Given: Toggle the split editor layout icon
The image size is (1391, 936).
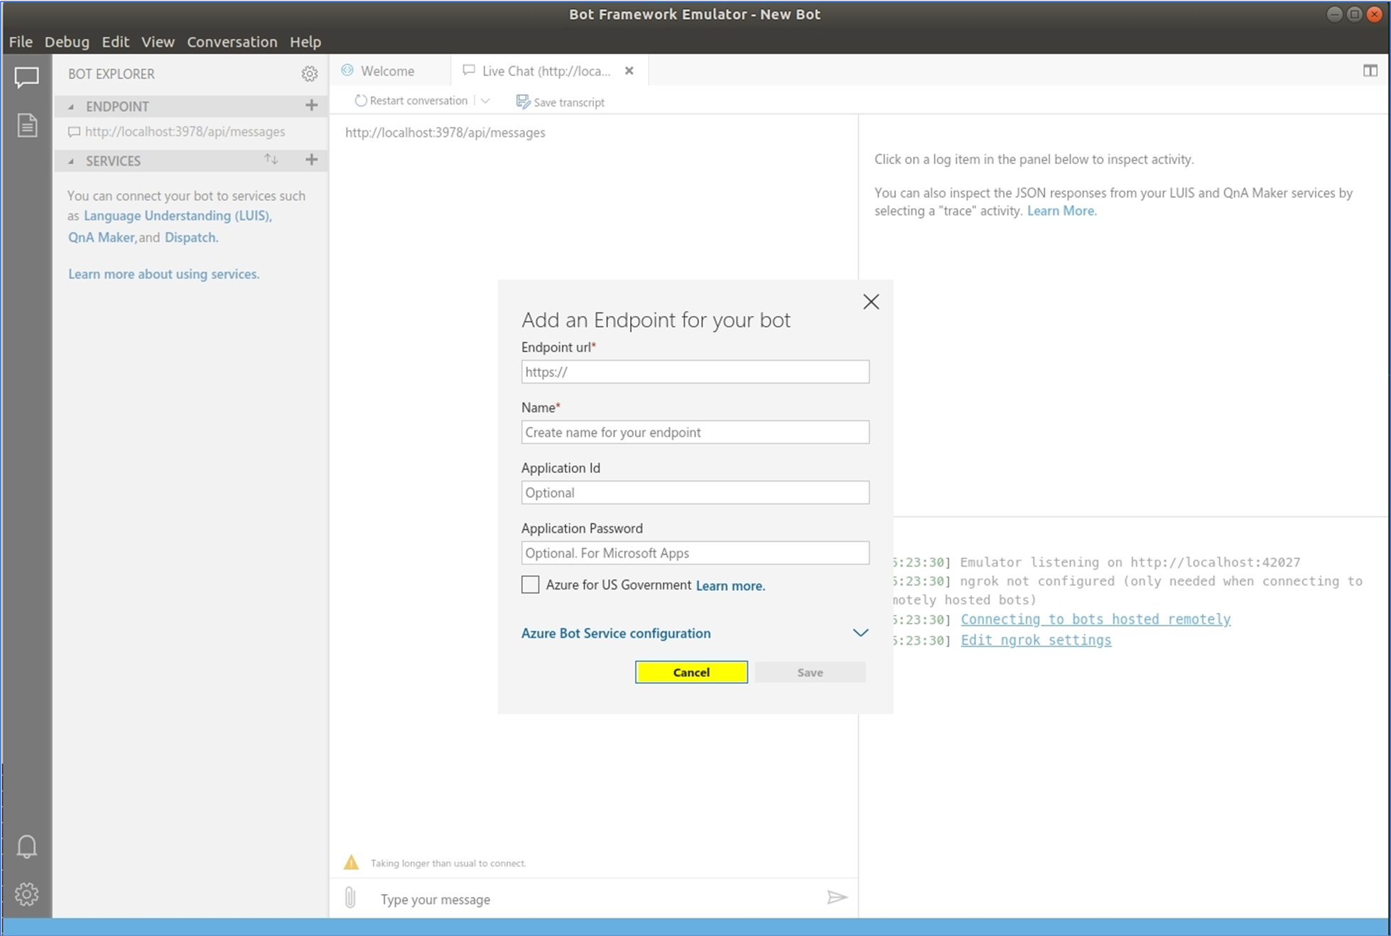Looking at the screenshot, I should tap(1370, 70).
